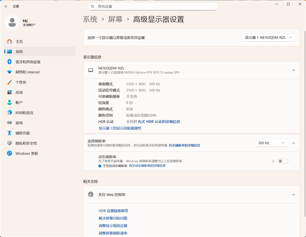This screenshot has width=306, height=237.
Task: Click the gamepad icon for 游戏
Action: (x=10, y=123)
